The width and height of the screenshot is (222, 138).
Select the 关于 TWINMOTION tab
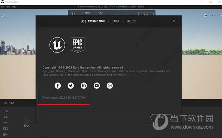pyautogui.click(x=93, y=21)
